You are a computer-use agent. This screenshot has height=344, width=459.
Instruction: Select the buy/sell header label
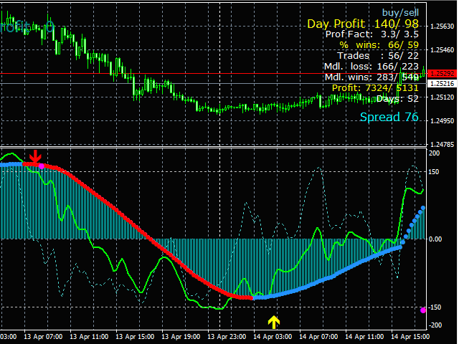(x=399, y=11)
